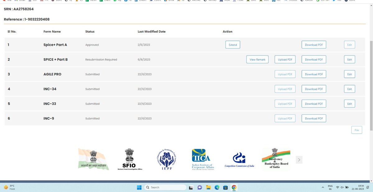Screen dimensions: 373x192
Task: Upload PDF for INC-33
Action: (x=285, y=104)
